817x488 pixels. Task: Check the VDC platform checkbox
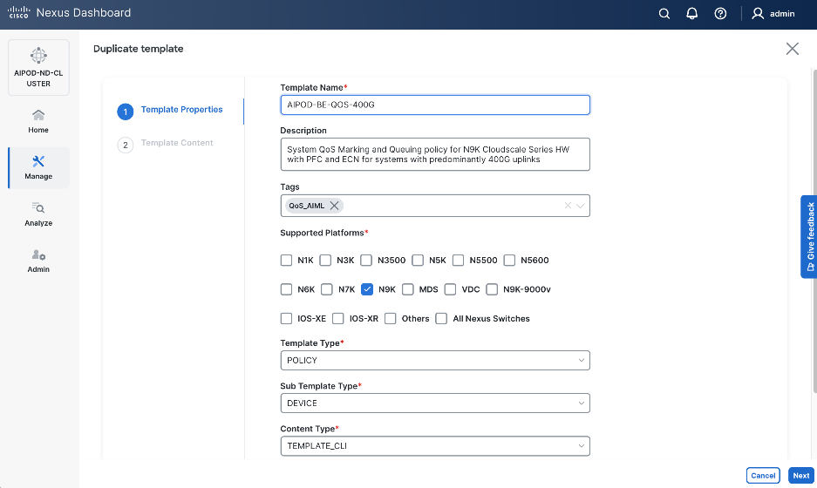(x=450, y=289)
